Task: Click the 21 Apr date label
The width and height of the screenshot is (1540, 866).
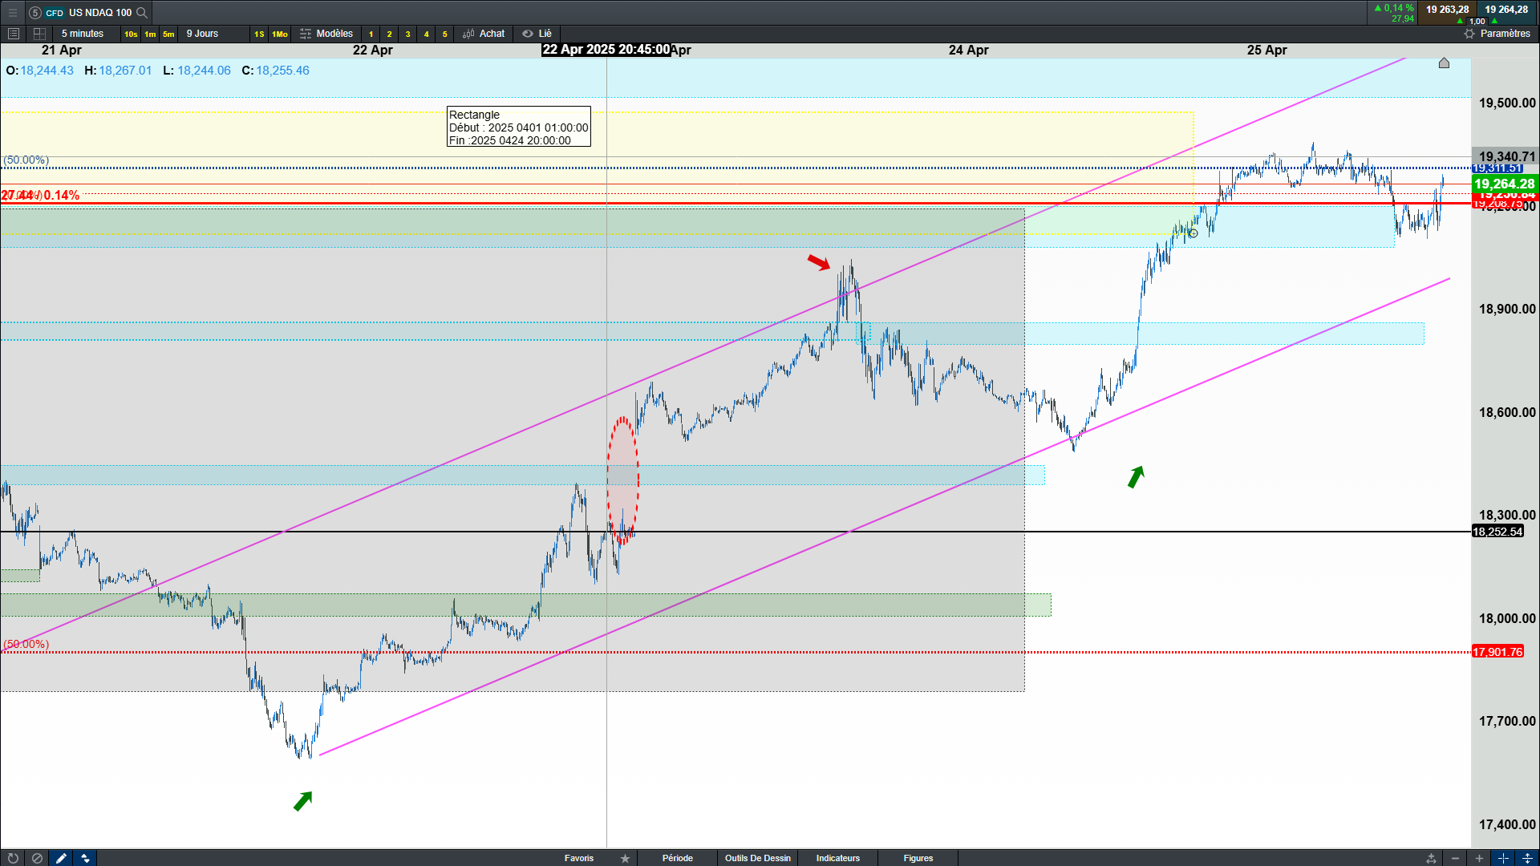Action: point(62,50)
